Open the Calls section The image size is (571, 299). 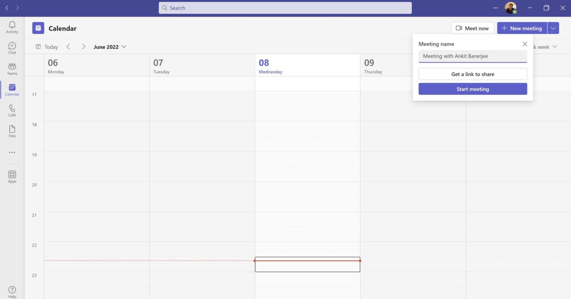[12, 110]
